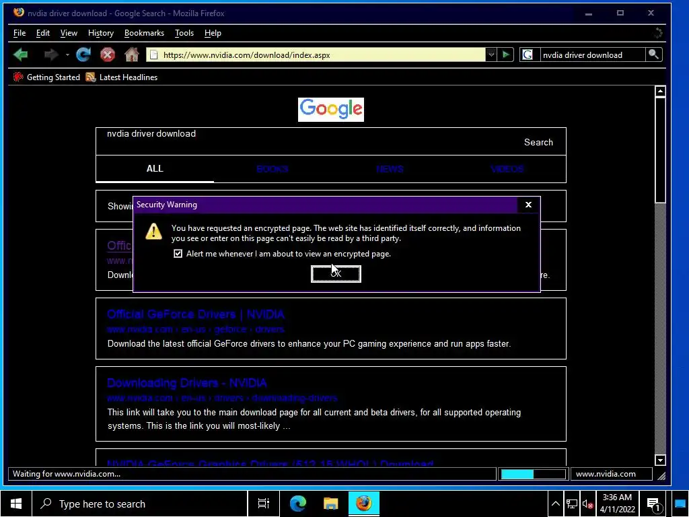Click the Google logo image

(331, 110)
